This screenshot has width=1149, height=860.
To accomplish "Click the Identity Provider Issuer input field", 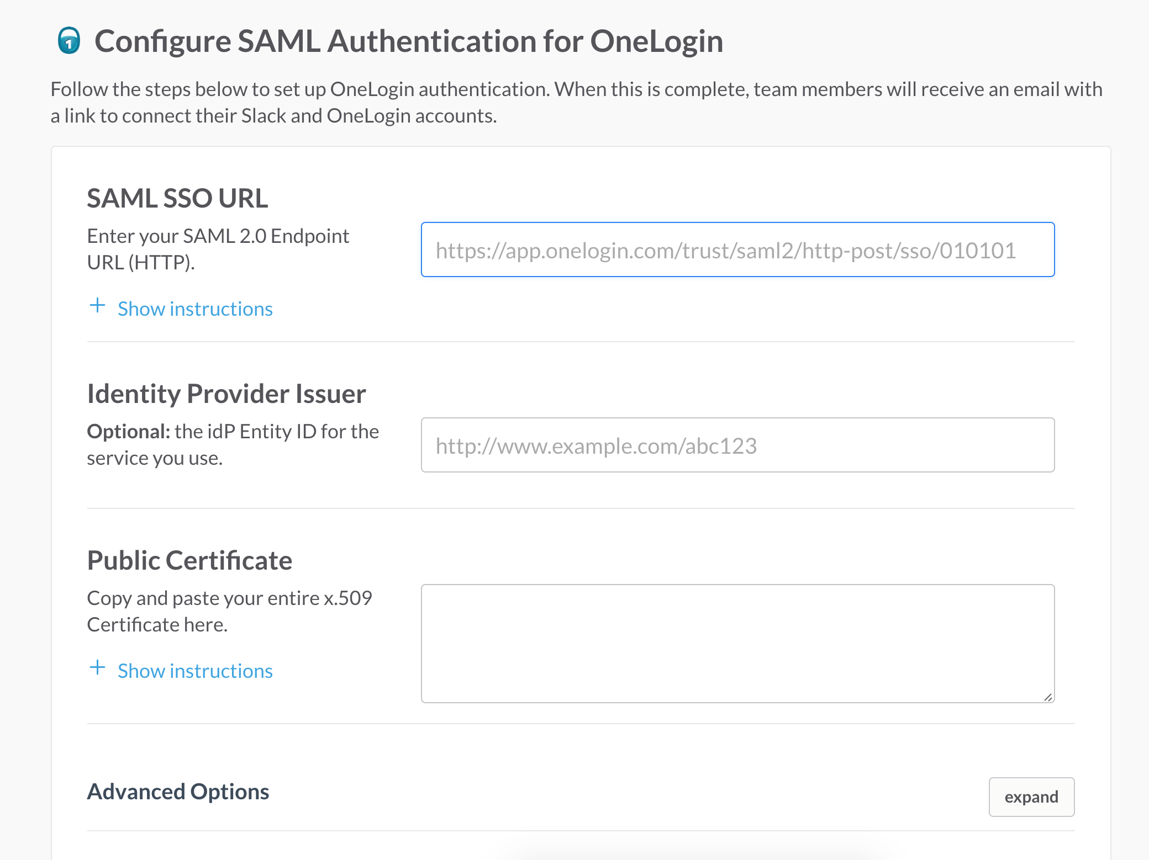I will pos(737,445).
